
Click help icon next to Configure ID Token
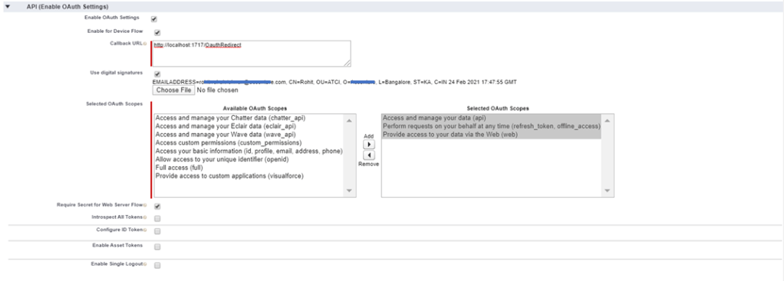(x=145, y=230)
